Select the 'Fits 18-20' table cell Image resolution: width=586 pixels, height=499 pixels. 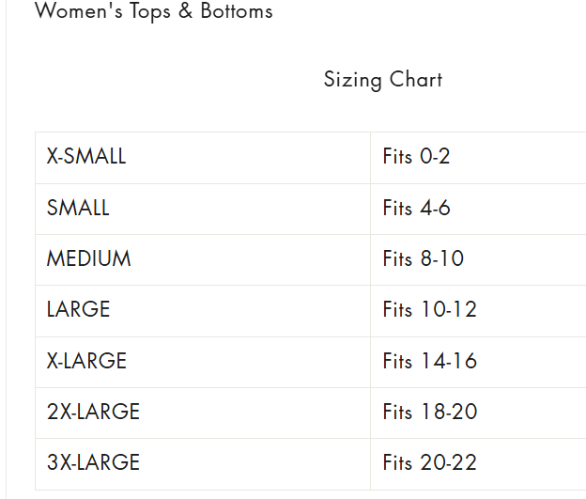[x=429, y=412]
